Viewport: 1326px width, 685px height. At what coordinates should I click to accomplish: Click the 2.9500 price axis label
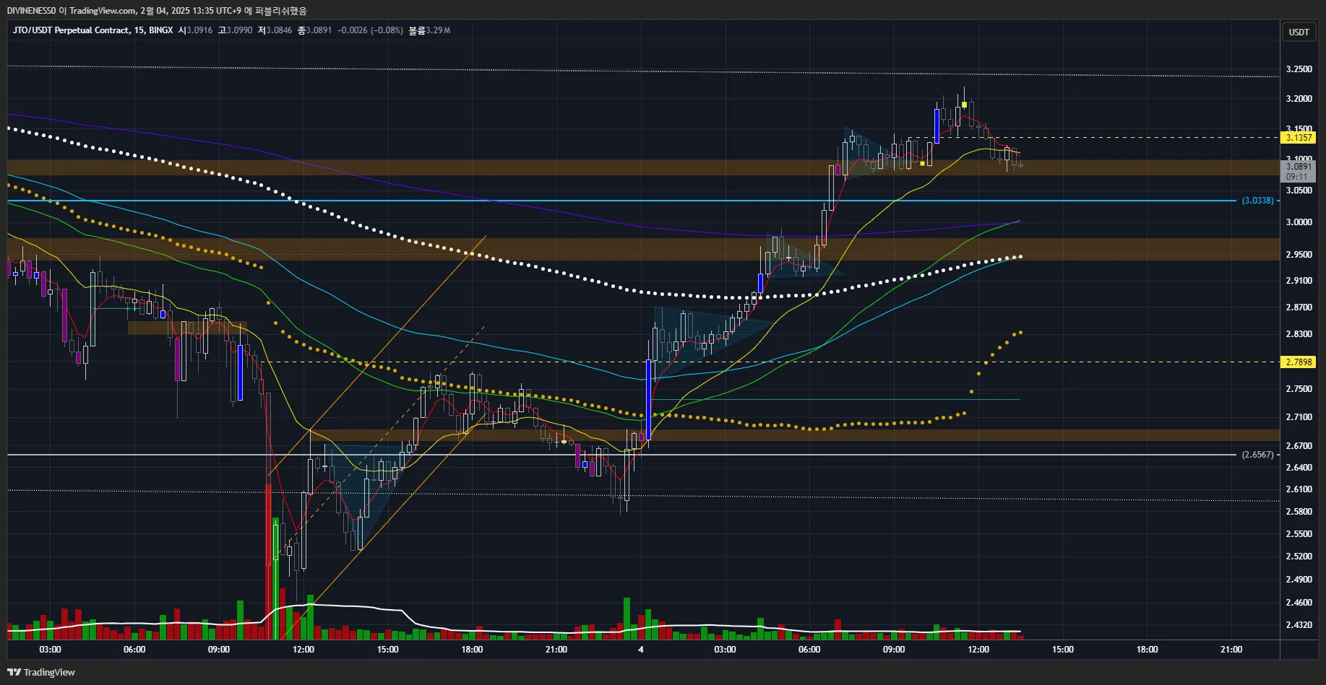point(1299,255)
